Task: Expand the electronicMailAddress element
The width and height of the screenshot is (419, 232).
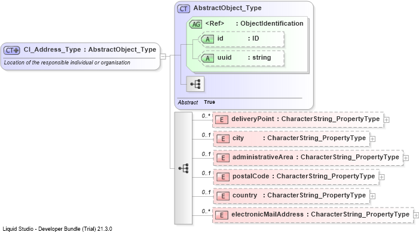Action: click(416, 215)
